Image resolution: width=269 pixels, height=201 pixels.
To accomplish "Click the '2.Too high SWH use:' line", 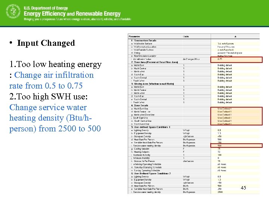I will [x=48, y=96].
